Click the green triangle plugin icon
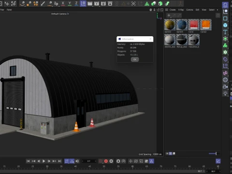 coord(147,3)
